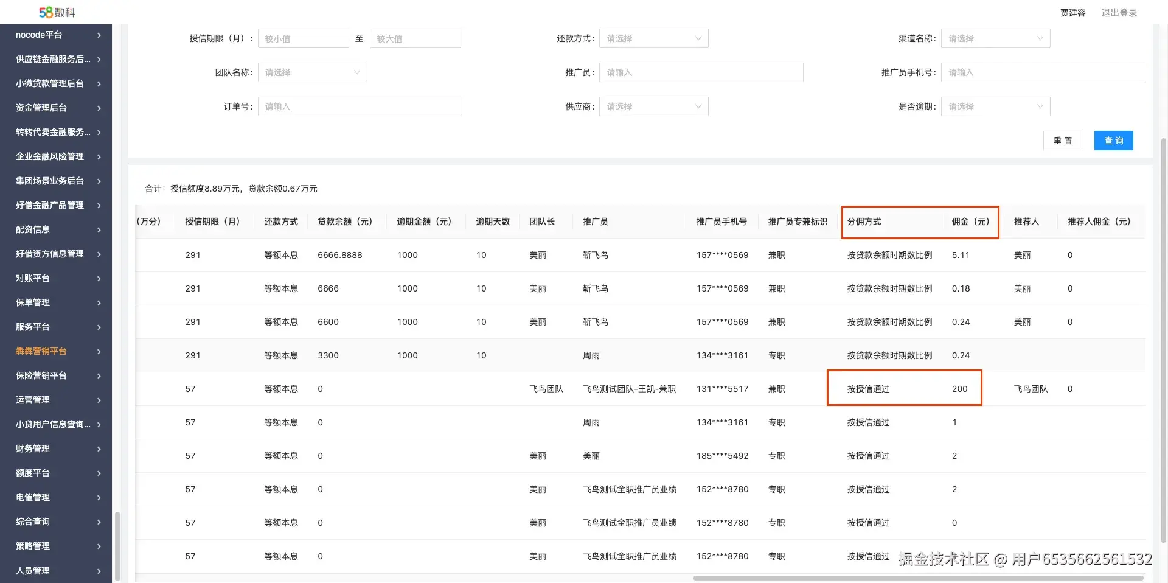Click the sidebar vertical scrollbar
1168x583 pixels.
point(117,546)
